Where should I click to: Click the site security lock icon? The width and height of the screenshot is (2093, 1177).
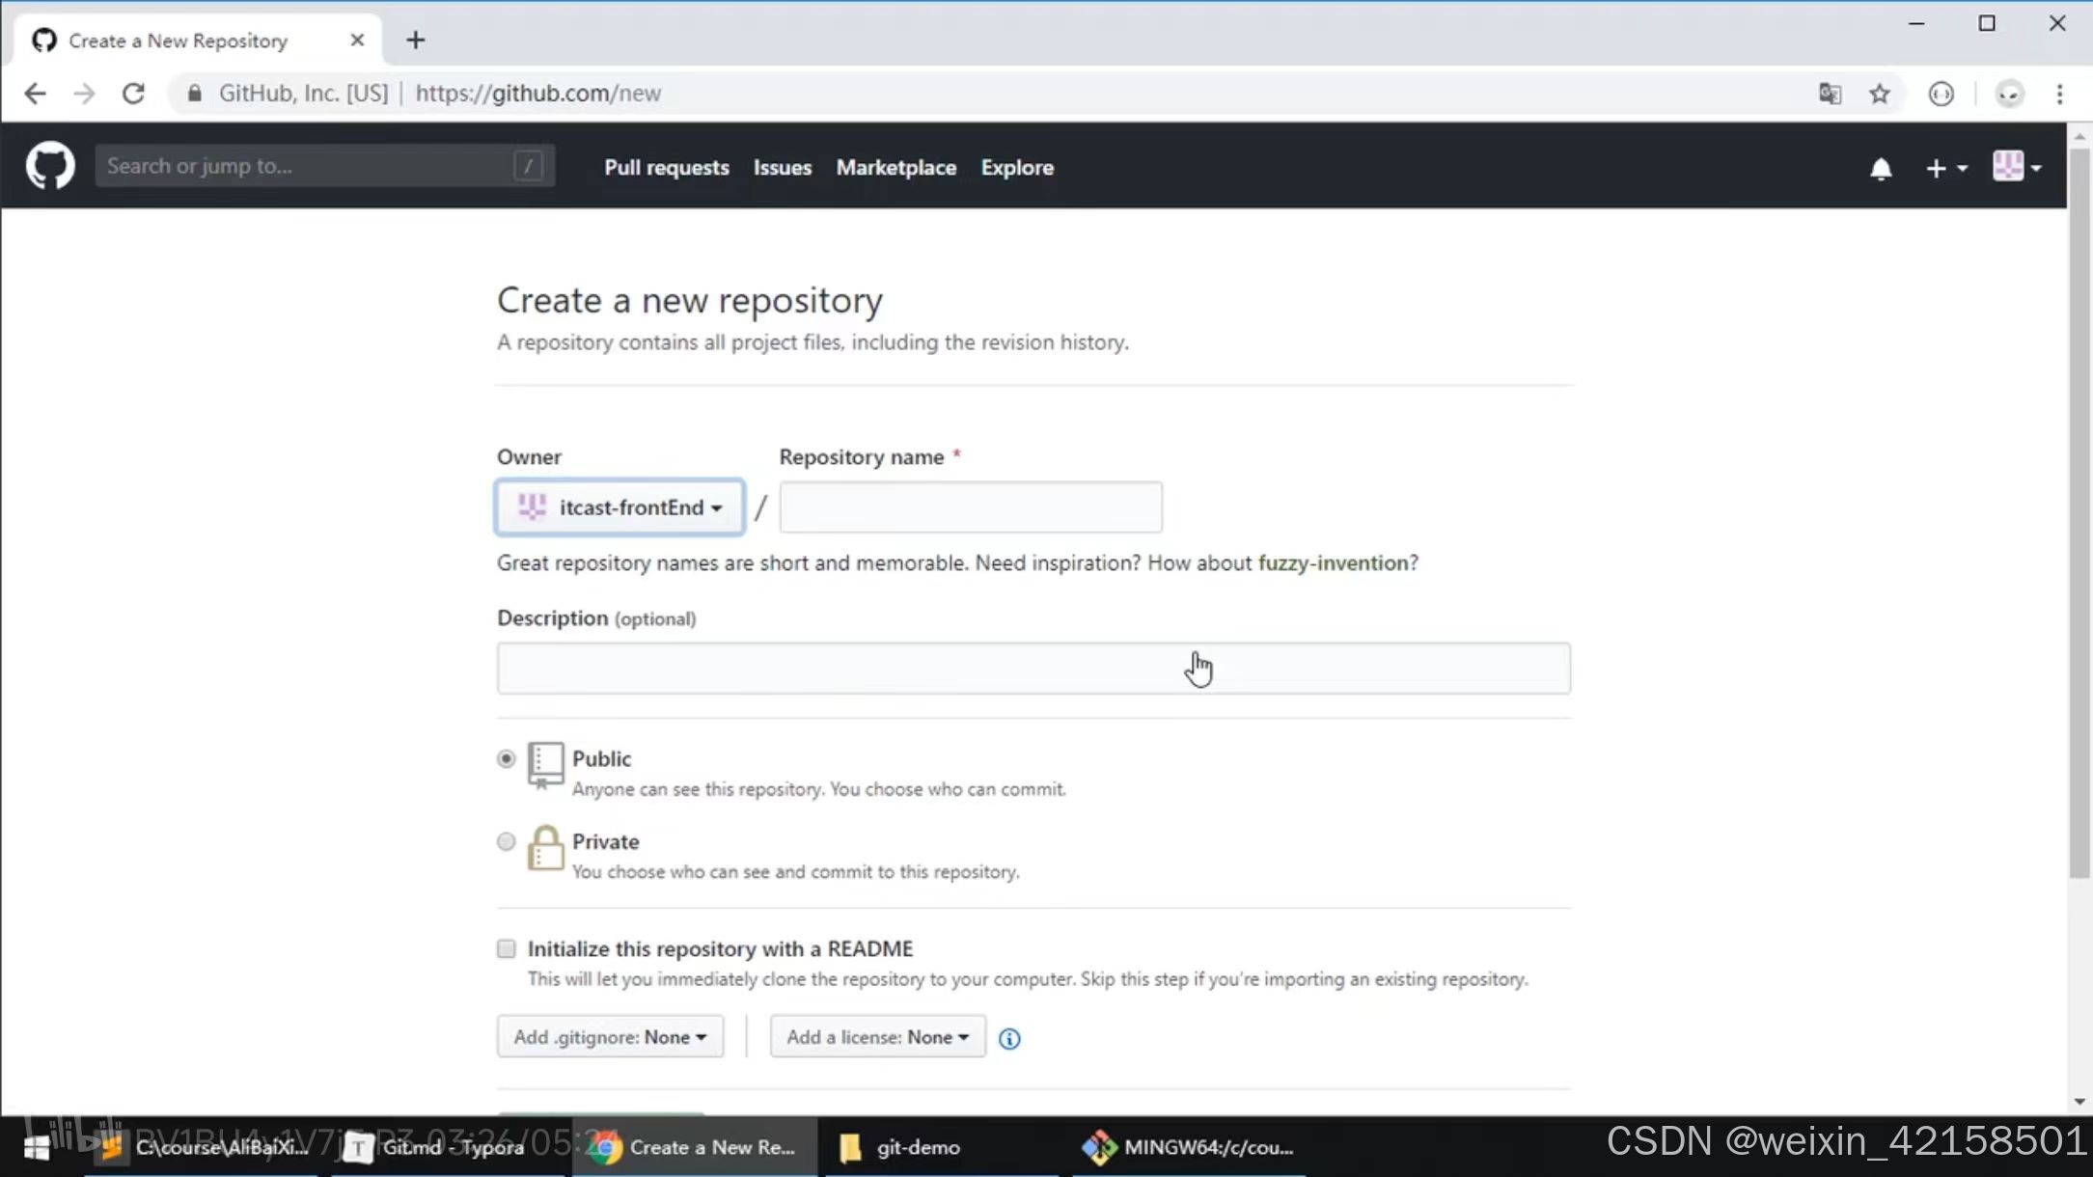[194, 94]
